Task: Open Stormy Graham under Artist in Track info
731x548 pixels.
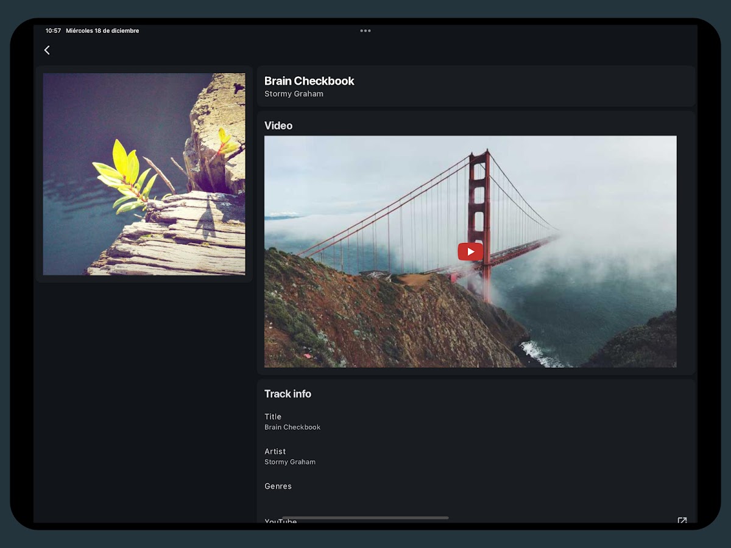Action: pyautogui.click(x=290, y=462)
